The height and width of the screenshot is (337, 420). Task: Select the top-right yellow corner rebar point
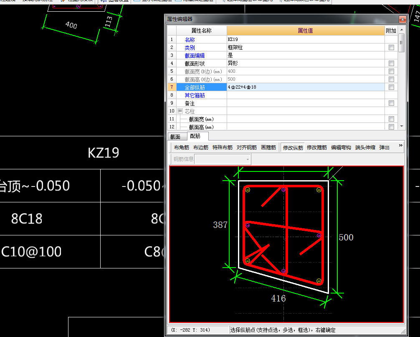pyautogui.click(x=319, y=190)
